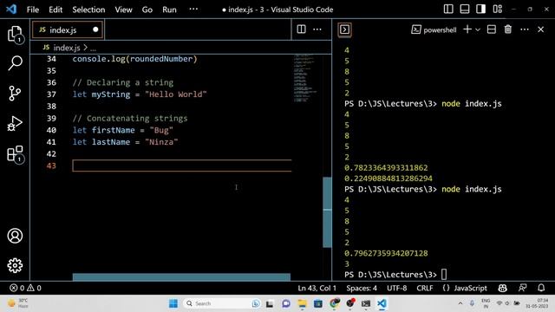Viewport: 555px width, 312px height.
Task: Place cursor on empty line 43
Action: (182, 166)
